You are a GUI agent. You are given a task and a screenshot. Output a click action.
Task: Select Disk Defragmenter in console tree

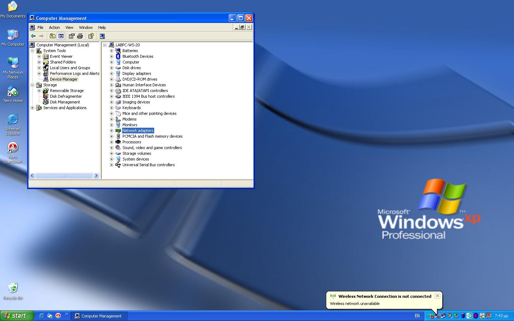pos(66,96)
